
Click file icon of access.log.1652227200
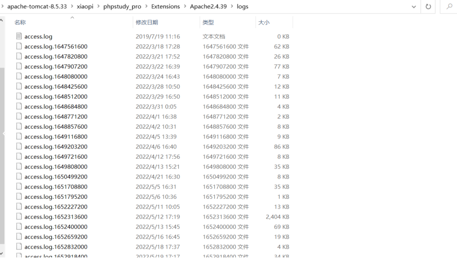[19, 206]
